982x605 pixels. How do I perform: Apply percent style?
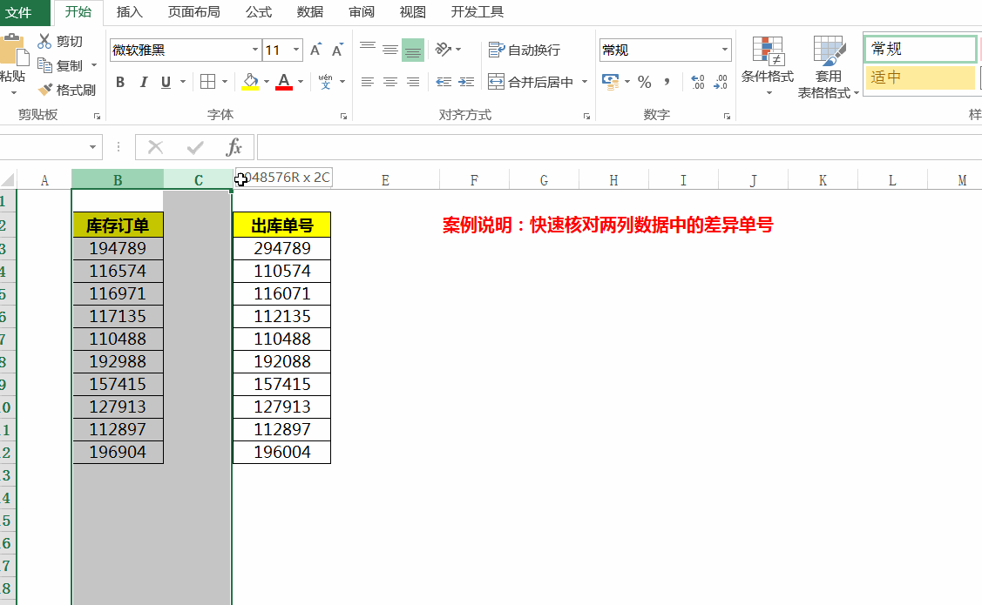point(645,82)
